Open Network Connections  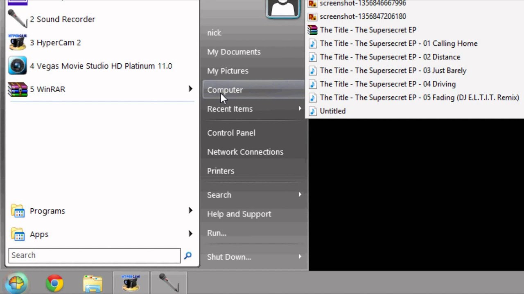tap(245, 152)
